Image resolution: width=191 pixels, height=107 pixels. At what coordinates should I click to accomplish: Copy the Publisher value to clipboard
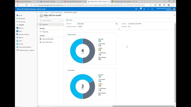tap(117, 24)
